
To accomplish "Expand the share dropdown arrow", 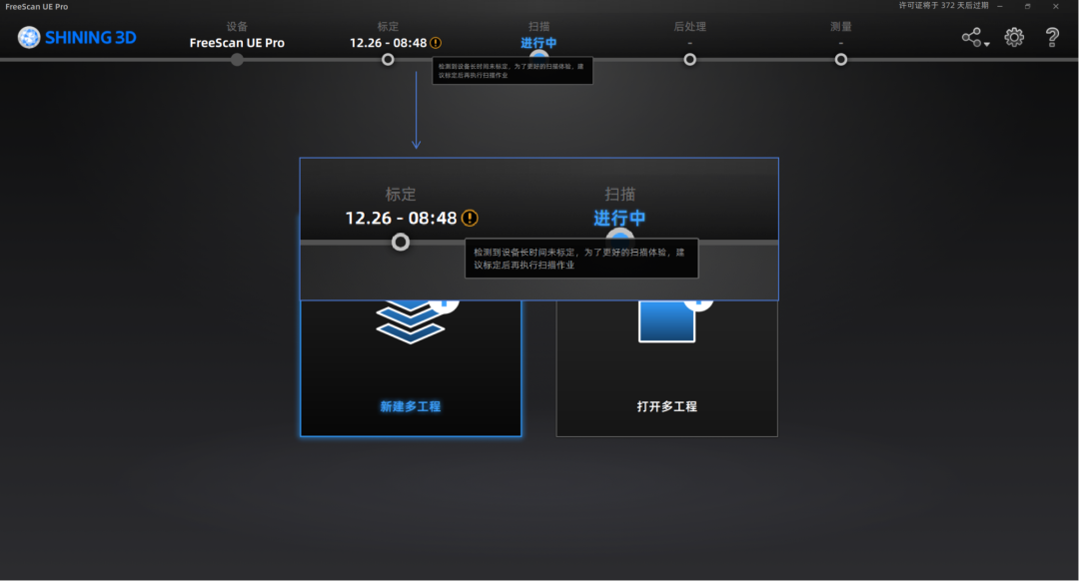I will 987,44.
